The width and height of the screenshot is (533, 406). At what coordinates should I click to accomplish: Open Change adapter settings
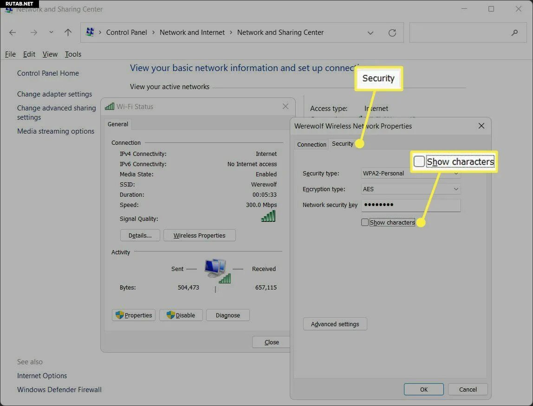[x=54, y=94]
